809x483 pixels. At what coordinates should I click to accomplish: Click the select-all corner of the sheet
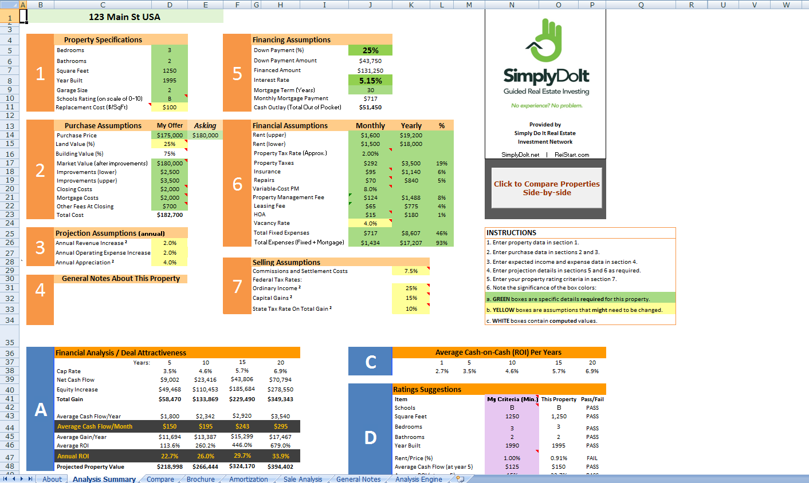(x=10, y=5)
